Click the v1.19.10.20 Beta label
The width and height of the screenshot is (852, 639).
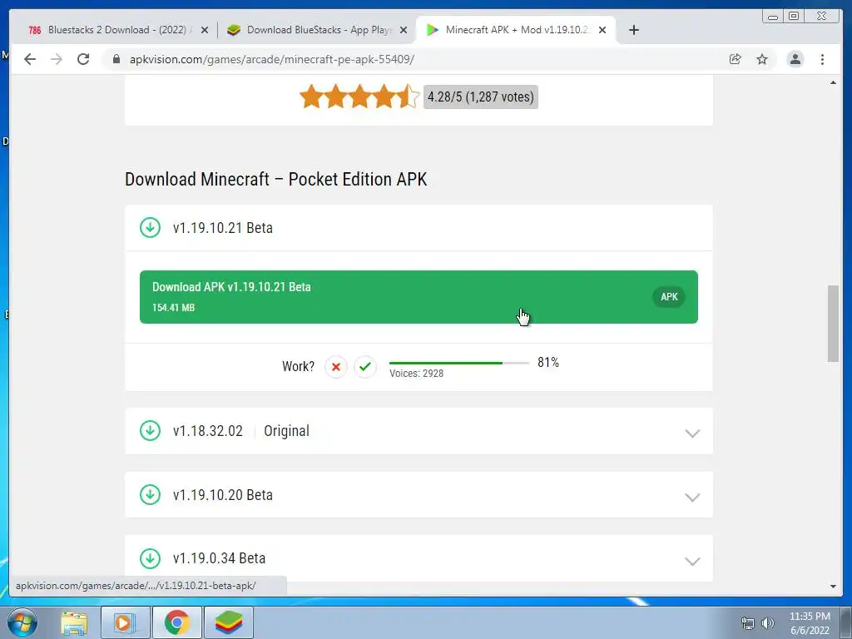(223, 495)
